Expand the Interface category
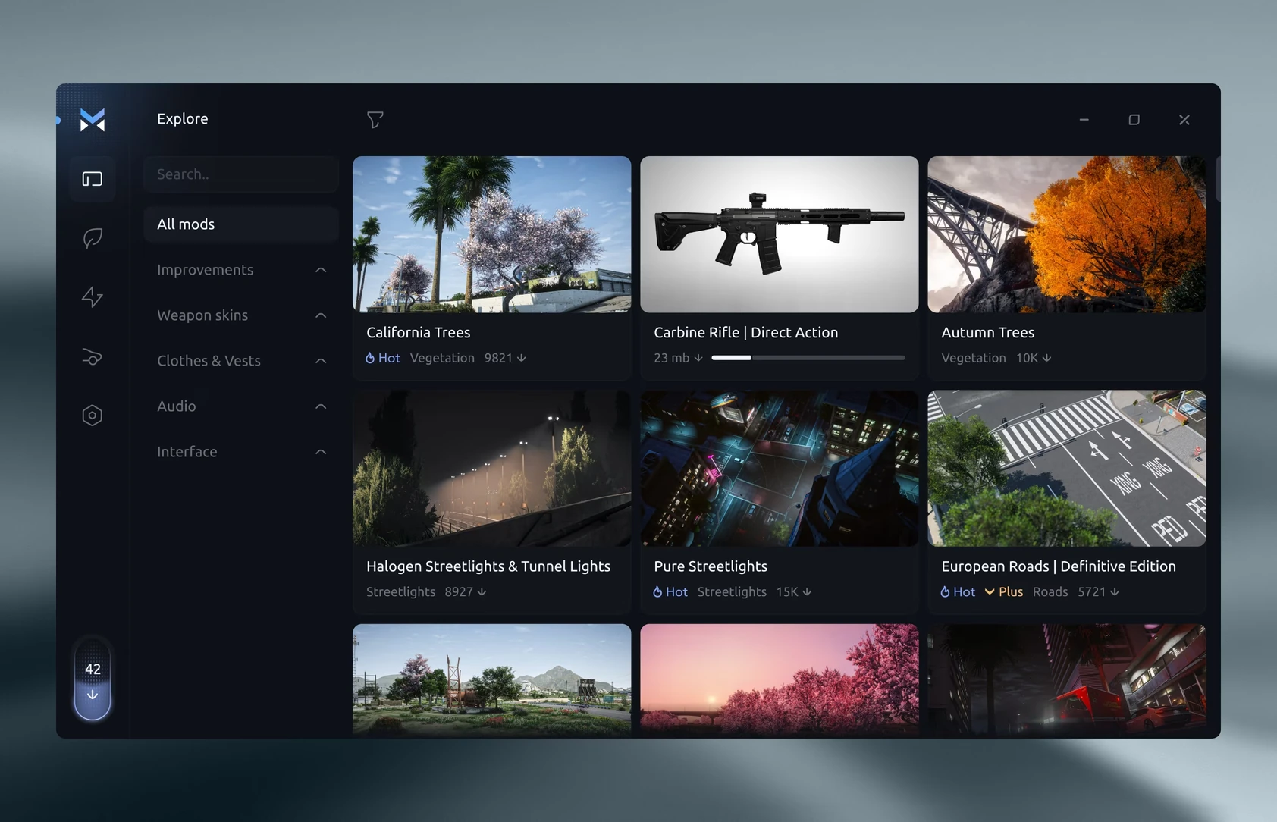 pos(241,452)
